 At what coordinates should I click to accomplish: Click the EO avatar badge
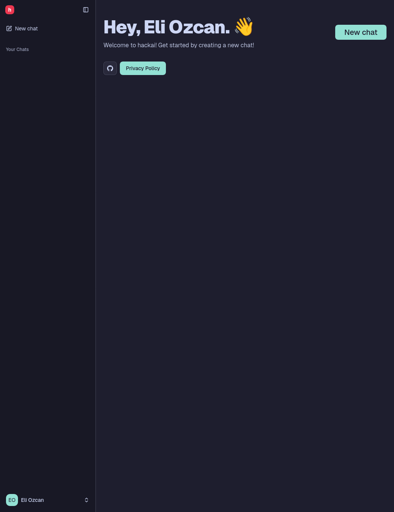(x=12, y=500)
